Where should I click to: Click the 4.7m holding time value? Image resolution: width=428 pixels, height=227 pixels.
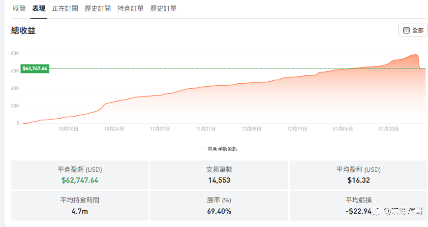[80, 211]
